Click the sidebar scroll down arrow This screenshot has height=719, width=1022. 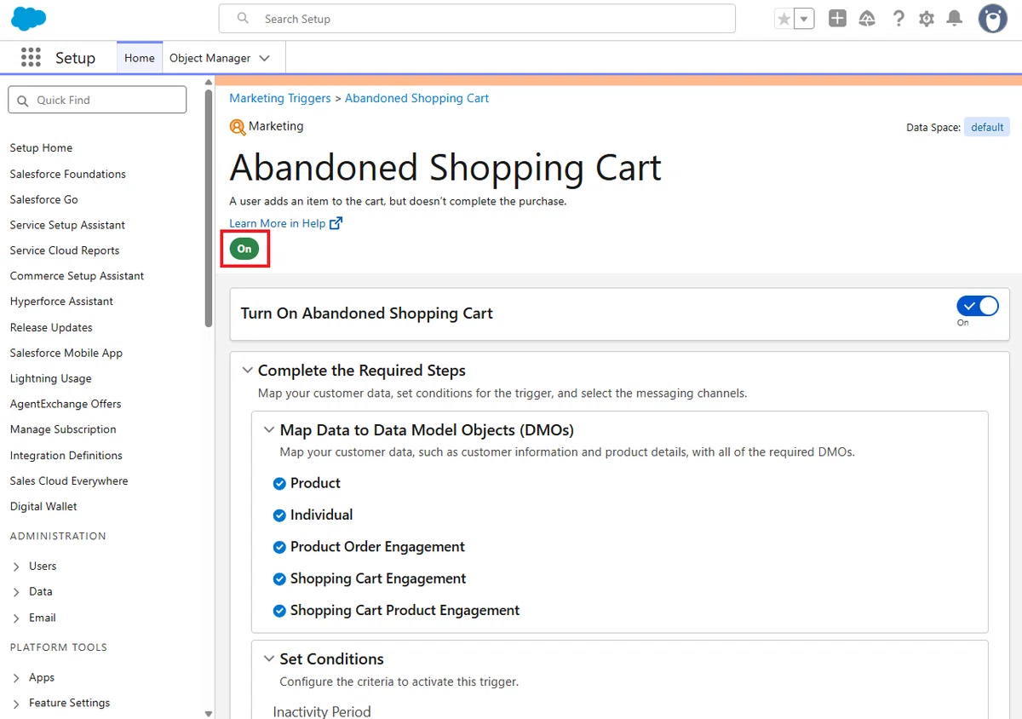pyautogui.click(x=210, y=713)
